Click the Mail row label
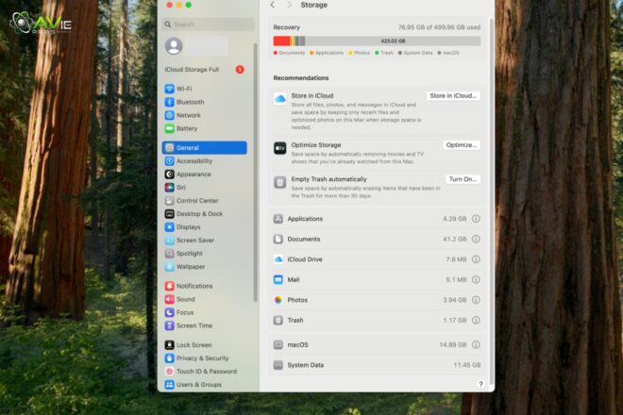This screenshot has height=415, width=623. [x=294, y=279]
